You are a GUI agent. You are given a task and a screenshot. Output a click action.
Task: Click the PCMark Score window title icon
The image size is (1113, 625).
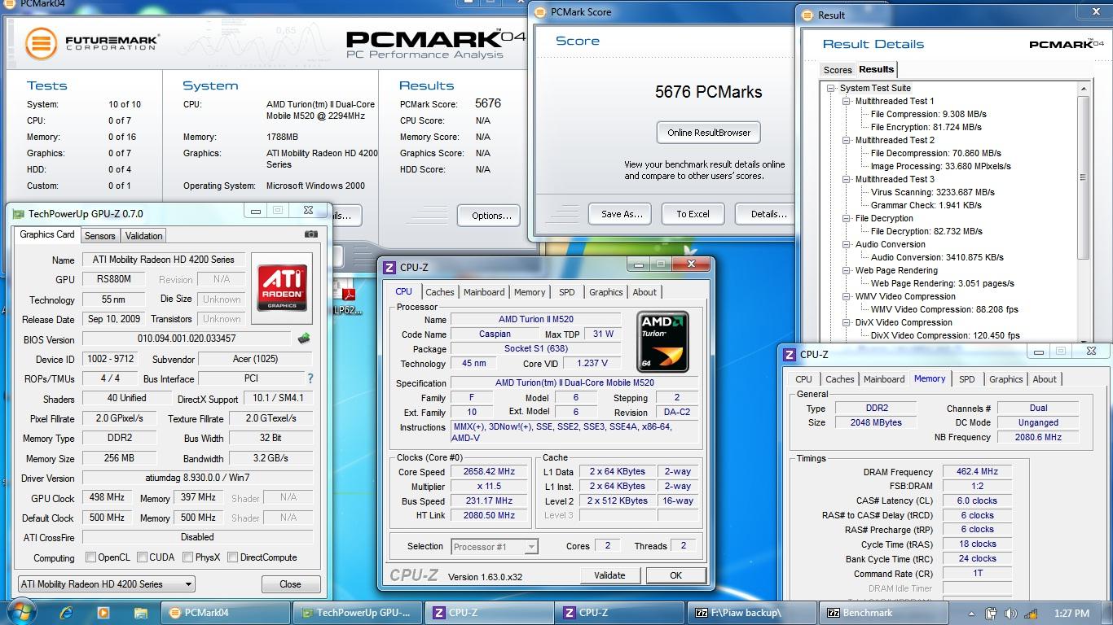tap(539, 12)
